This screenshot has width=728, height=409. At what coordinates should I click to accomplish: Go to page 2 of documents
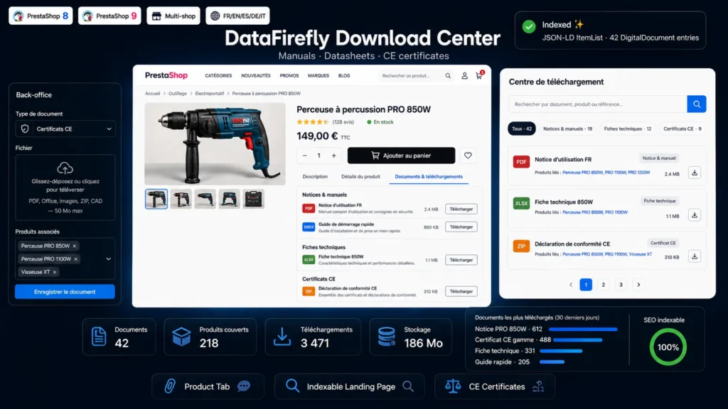pos(603,285)
